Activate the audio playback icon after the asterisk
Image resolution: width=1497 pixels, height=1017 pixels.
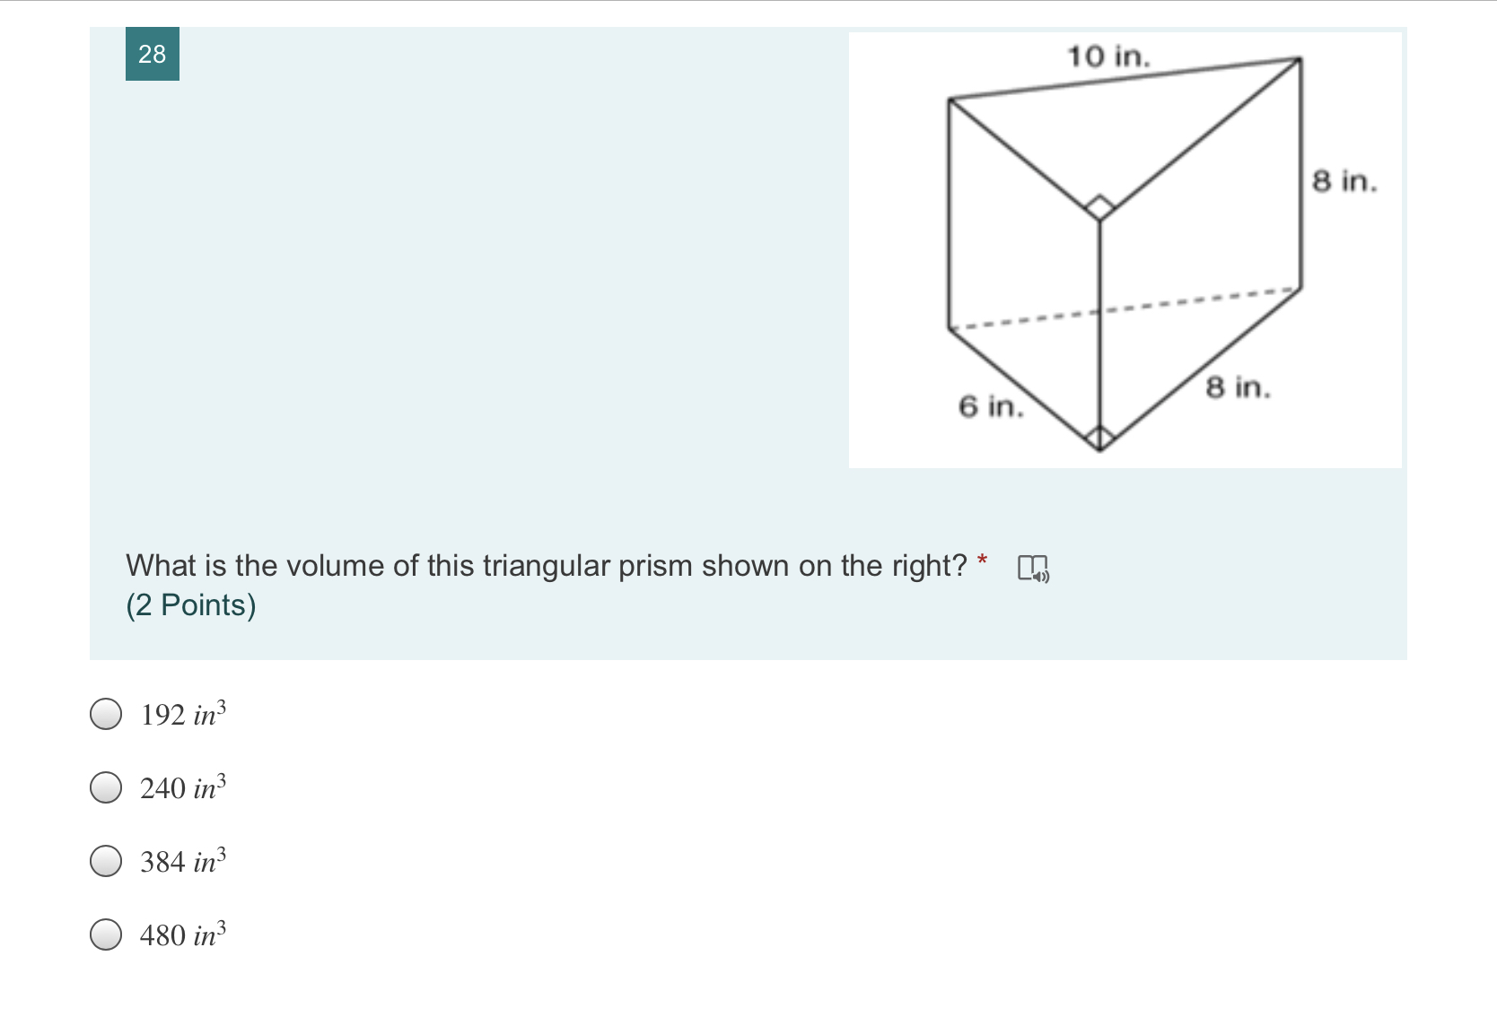(1032, 566)
